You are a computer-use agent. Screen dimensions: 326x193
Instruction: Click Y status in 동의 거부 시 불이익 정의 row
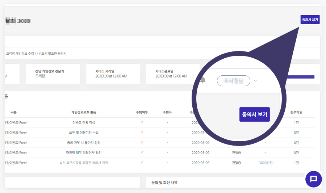pos(142,143)
